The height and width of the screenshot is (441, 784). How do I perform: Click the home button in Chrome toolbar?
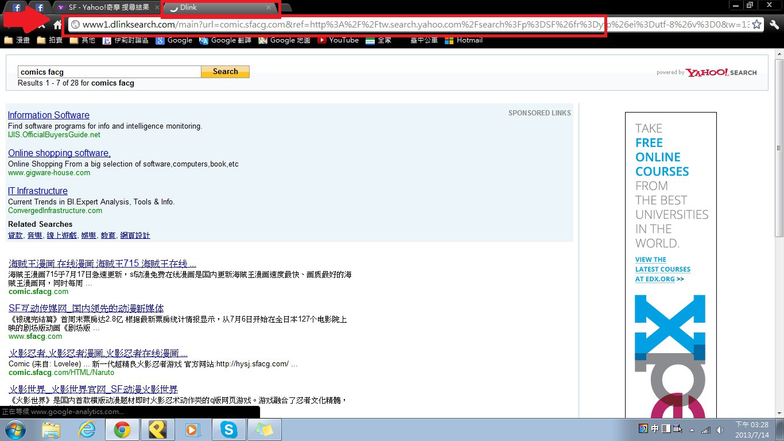[x=57, y=25]
